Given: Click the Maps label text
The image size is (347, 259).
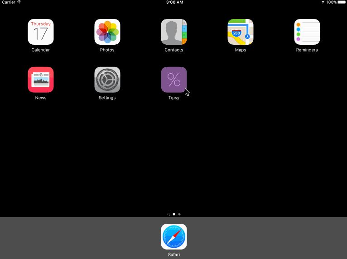Looking at the screenshot, I should pyautogui.click(x=241, y=50).
